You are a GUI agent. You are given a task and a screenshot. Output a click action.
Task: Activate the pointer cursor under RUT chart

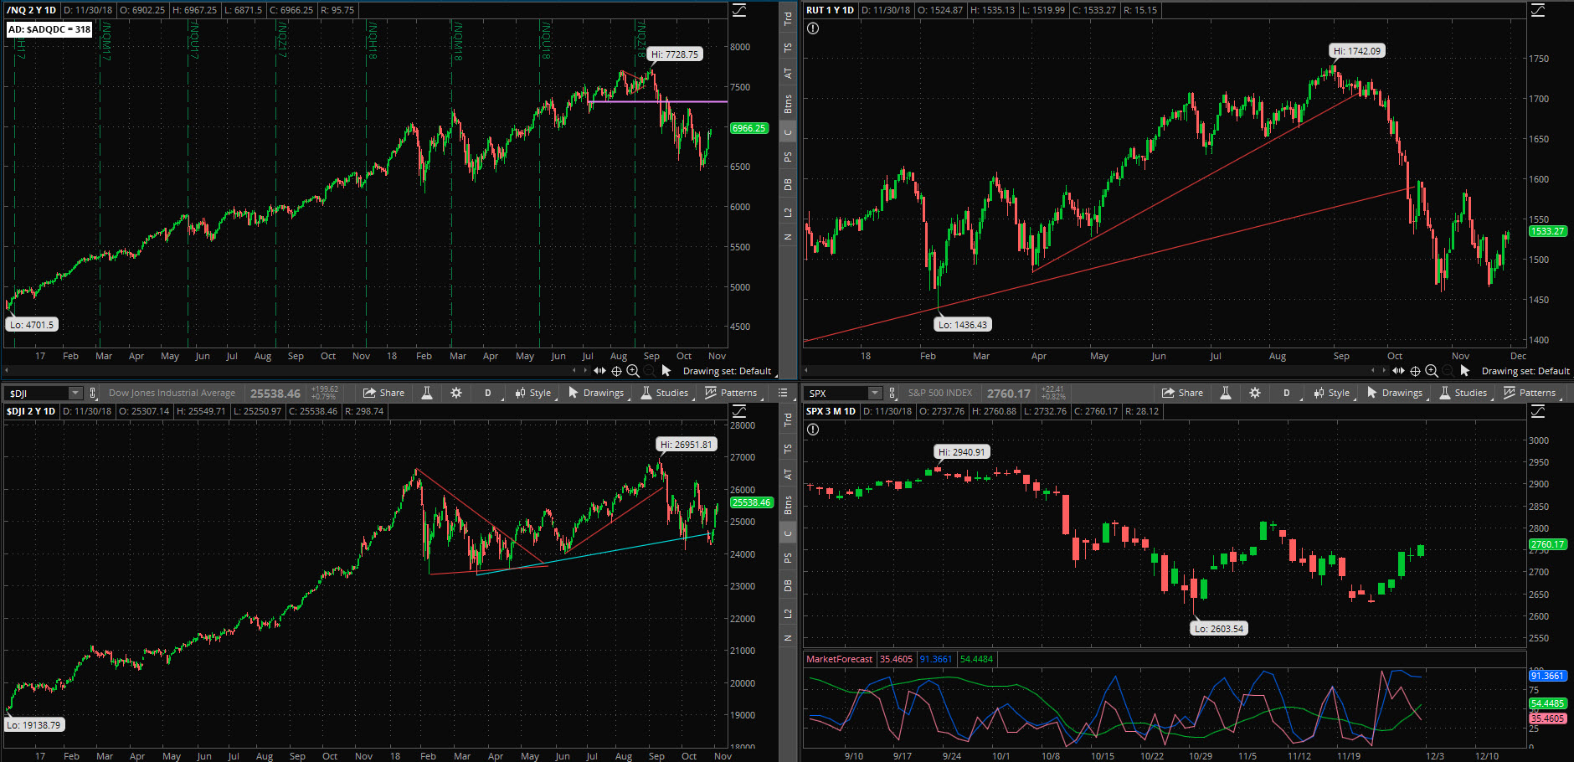1465,371
